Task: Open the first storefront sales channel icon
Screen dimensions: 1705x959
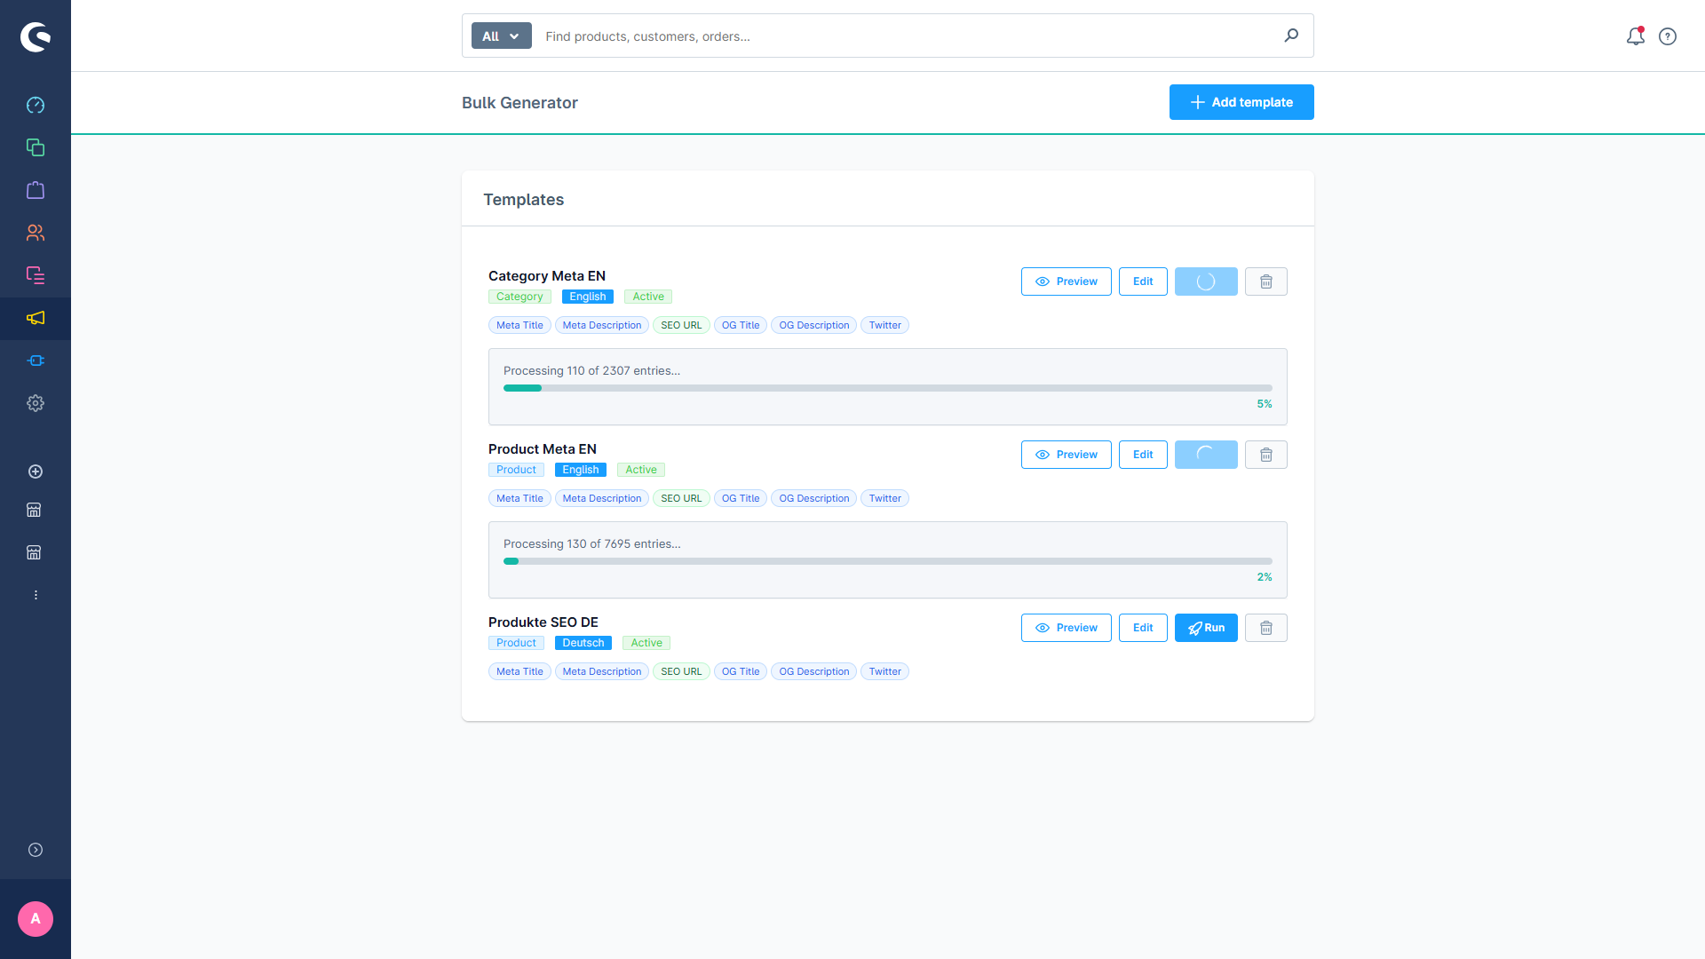Action: click(34, 510)
